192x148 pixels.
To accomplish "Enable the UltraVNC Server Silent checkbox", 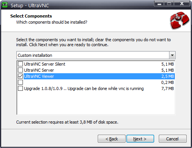I will [x=20, y=64].
